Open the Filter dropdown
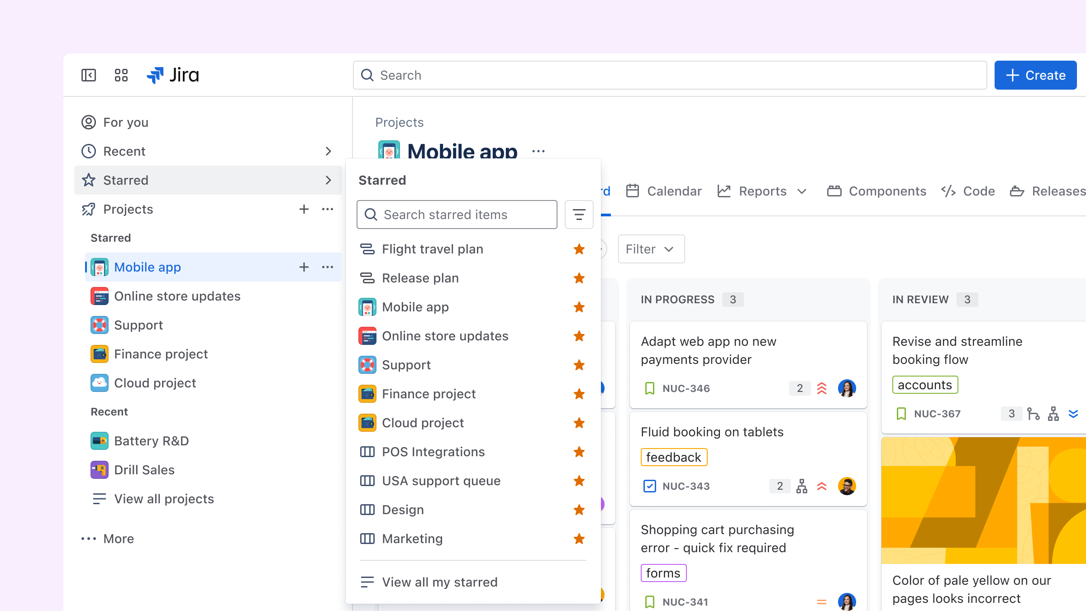The width and height of the screenshot is (1086, 611). coord(651,249)
